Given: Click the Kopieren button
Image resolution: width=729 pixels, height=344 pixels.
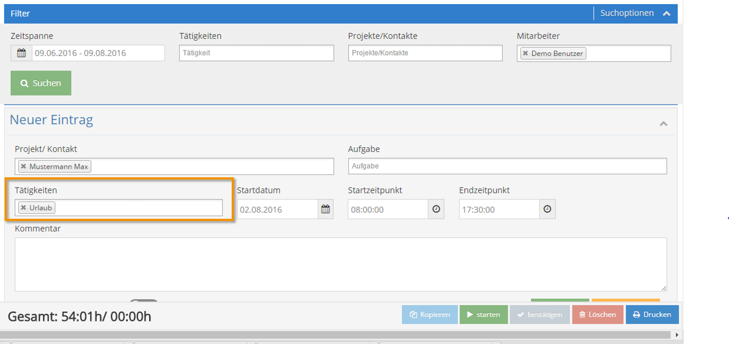Looking at the screenshot, I should tap(430, 315).
